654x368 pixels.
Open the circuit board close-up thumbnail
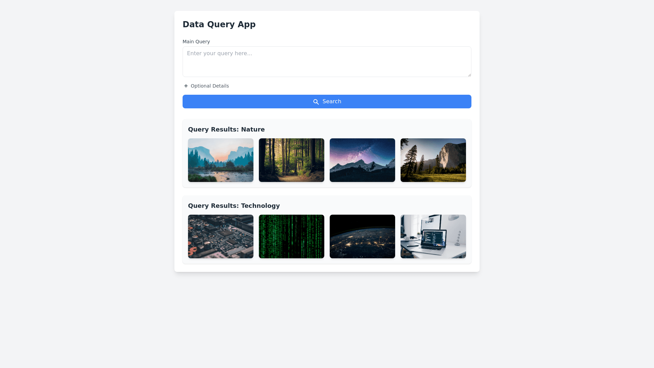(220, 236)
